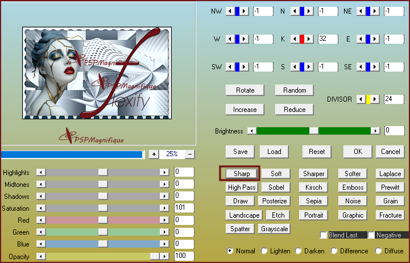Click right arrow of K value scrollbar
The height and width of the screenshot is (263, 410).
310,39
